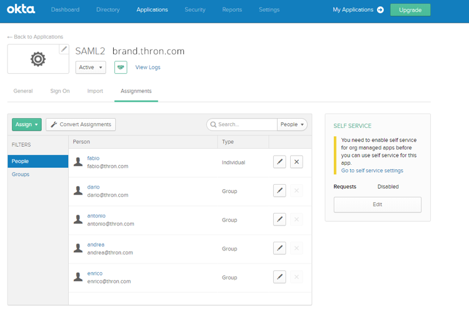The width and height of the screenshot is (469, 321).
Task: Click the disabled X icon in enrico's row
Action: coord(296,277)
